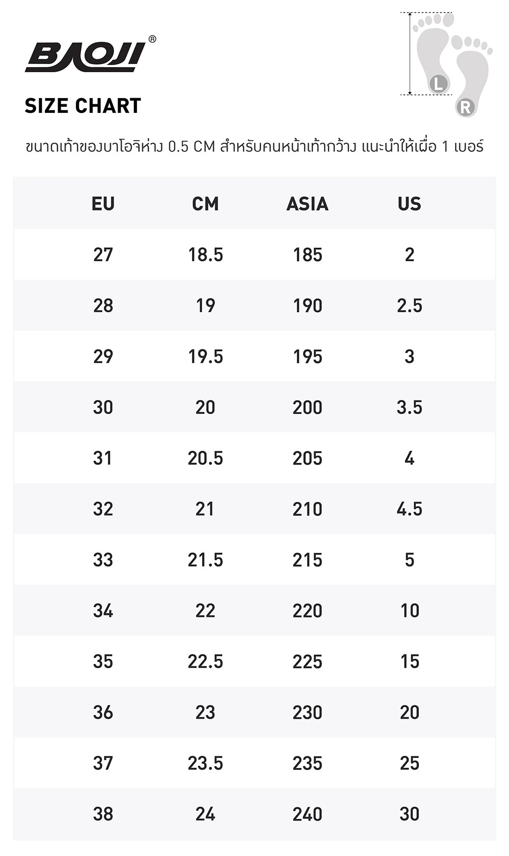Click the BAOJI brand logo
The image size is (509, 856).
coord(86,56)
